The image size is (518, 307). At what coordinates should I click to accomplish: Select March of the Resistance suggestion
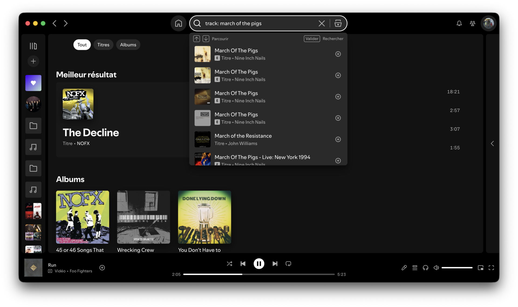tap(268, 140)
